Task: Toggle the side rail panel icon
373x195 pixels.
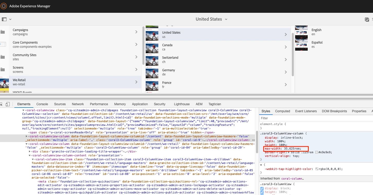Action: (x=4, y=19)
